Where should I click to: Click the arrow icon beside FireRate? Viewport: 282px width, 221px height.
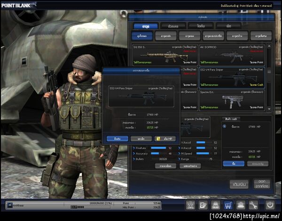click(133, 148)
